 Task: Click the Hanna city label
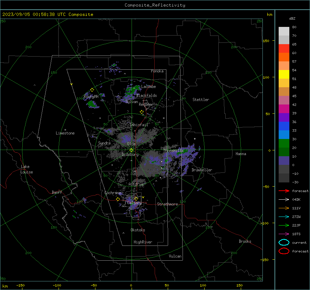coord(241,154)
